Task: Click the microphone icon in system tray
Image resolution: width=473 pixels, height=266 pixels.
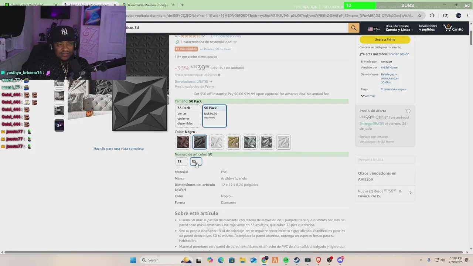Action: pos(429,260)
